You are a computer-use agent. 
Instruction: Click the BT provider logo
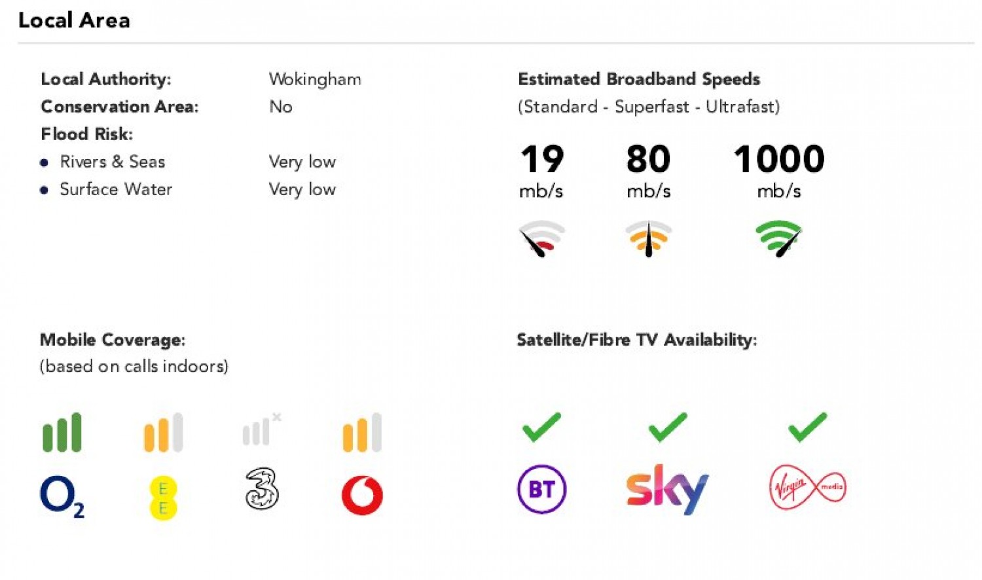tap(541, 489)
